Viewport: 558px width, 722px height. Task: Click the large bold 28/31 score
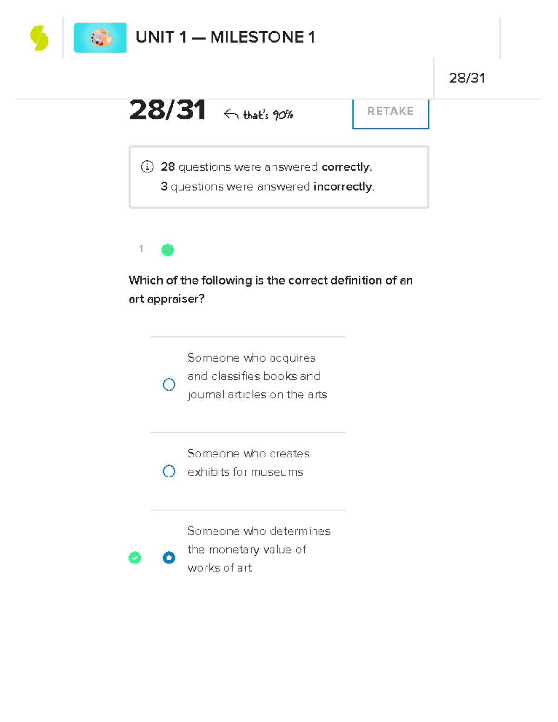pos(167,111)
